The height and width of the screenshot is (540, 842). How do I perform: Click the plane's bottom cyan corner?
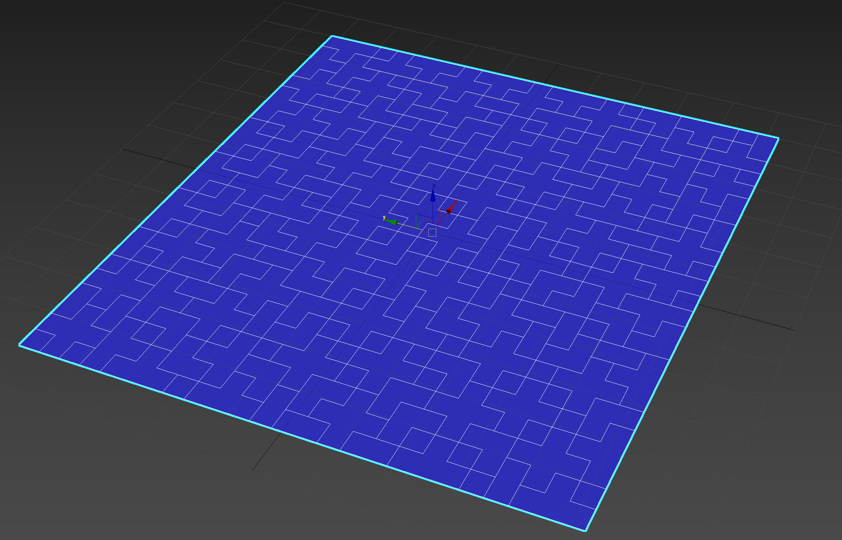pos(585,530)
